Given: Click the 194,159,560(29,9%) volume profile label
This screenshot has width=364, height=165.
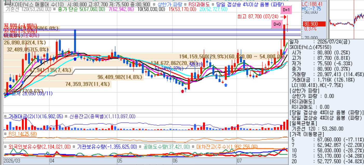Looking at the screenshot, I should click(203, 56).
